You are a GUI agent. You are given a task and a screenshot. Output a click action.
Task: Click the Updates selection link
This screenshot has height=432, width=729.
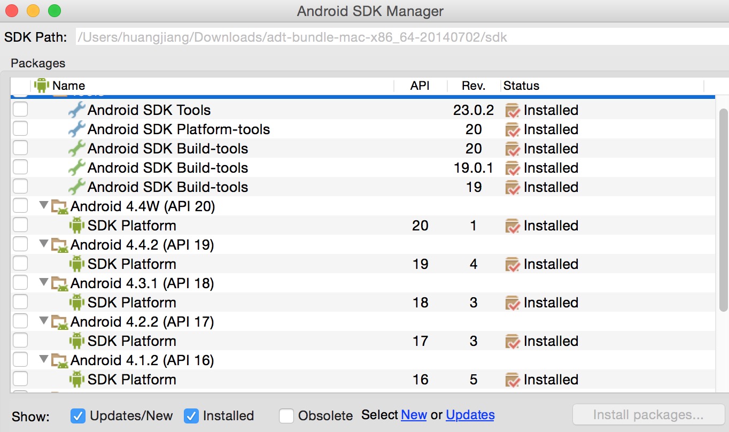(470, 415)
